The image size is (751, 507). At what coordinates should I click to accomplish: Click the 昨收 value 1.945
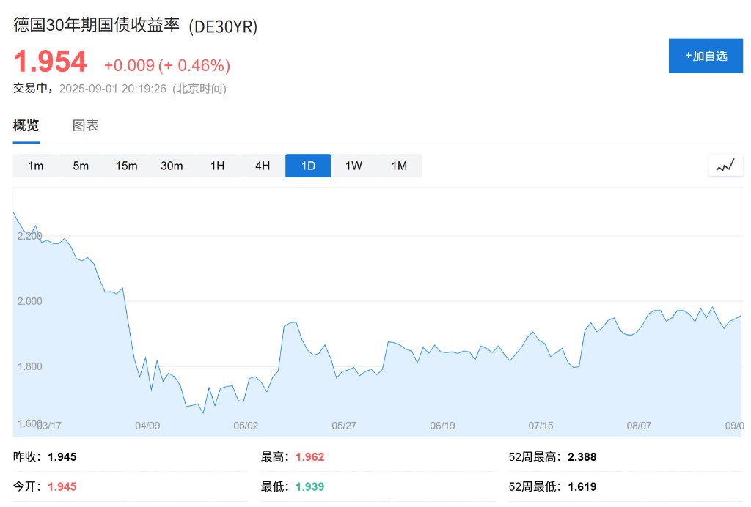pyautogui.click(x=62, y=456)
